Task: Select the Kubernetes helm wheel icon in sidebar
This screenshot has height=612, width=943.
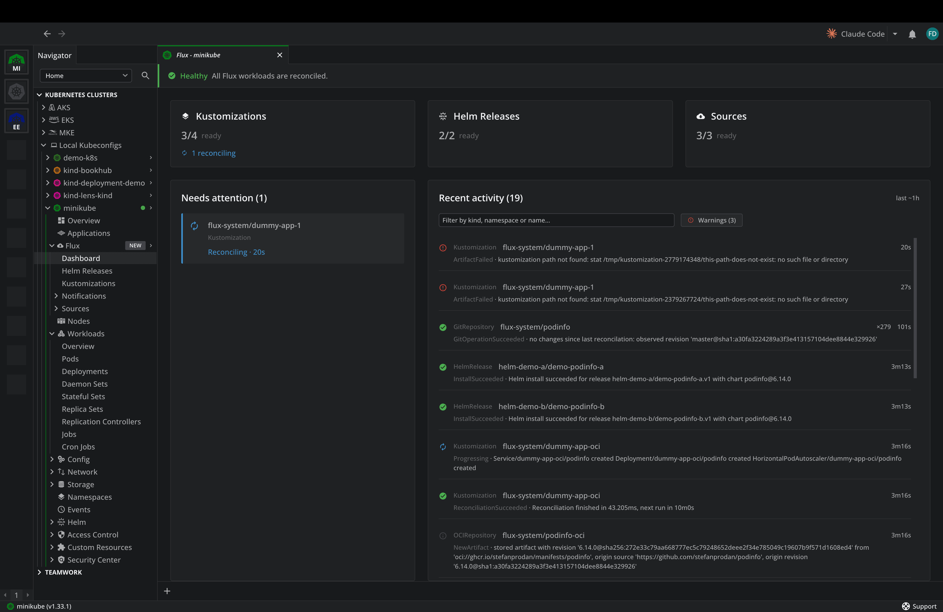Action: (16, 92)
